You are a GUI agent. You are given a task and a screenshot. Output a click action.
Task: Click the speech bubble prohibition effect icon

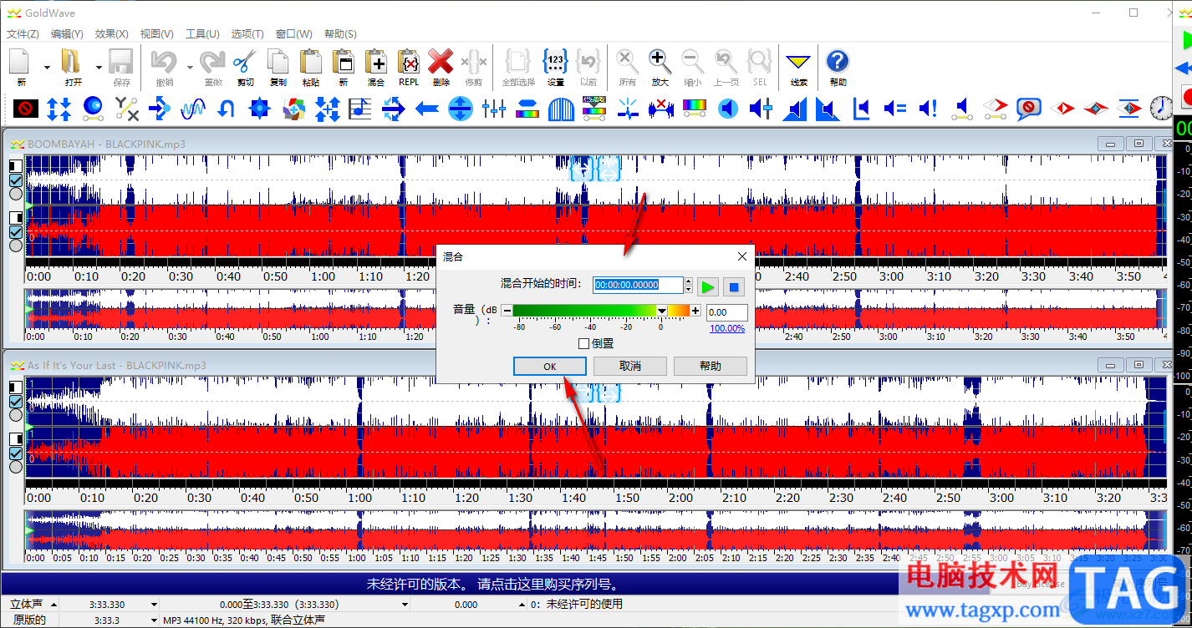[x=1028, y=108]
